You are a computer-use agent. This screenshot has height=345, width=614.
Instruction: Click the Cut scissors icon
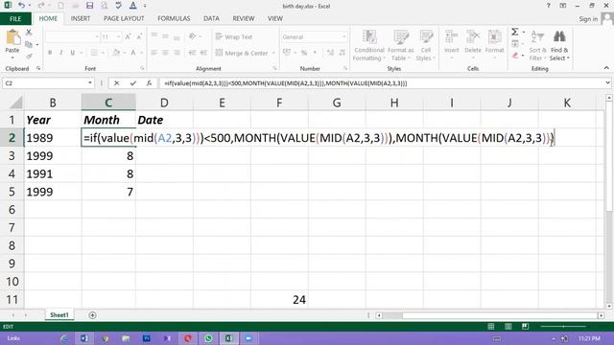coord(29,32)
